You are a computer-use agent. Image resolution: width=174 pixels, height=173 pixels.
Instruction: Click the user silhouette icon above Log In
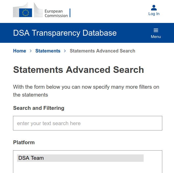pos(154,8)
